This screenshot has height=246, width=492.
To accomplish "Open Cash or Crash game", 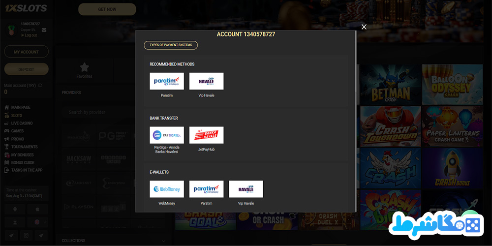I will (x=267, y=221).
